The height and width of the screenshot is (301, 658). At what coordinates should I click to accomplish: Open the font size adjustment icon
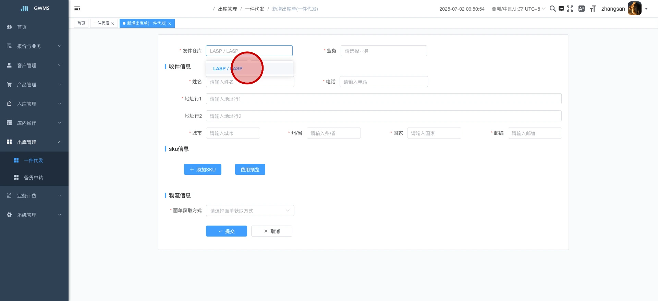[x=593, y=9]
